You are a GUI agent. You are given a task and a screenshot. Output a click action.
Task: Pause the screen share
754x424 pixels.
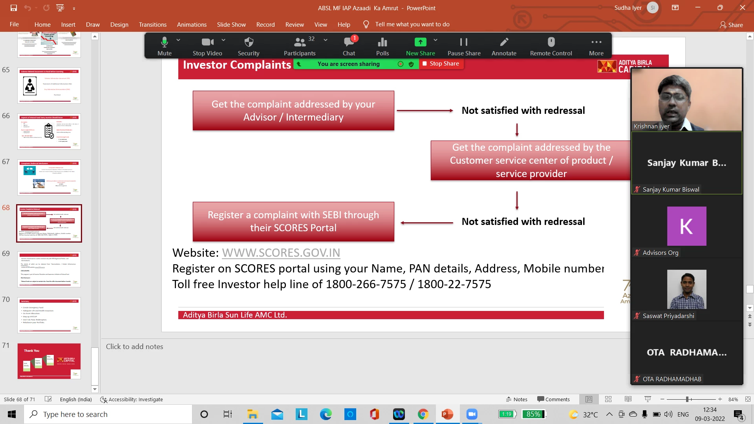(x=464, y=46)
